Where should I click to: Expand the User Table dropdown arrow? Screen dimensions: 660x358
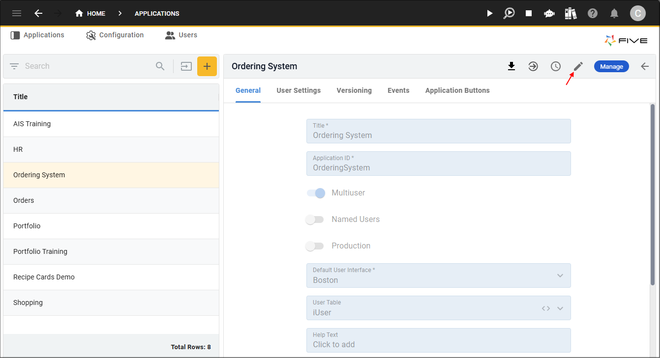point(560,308)
